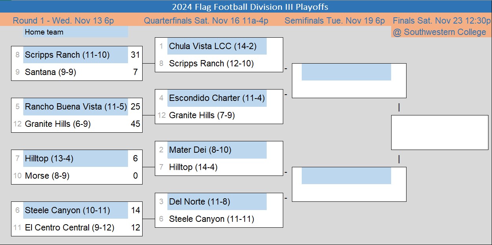Click the Finals Sat. Nov 23 header

442,20
